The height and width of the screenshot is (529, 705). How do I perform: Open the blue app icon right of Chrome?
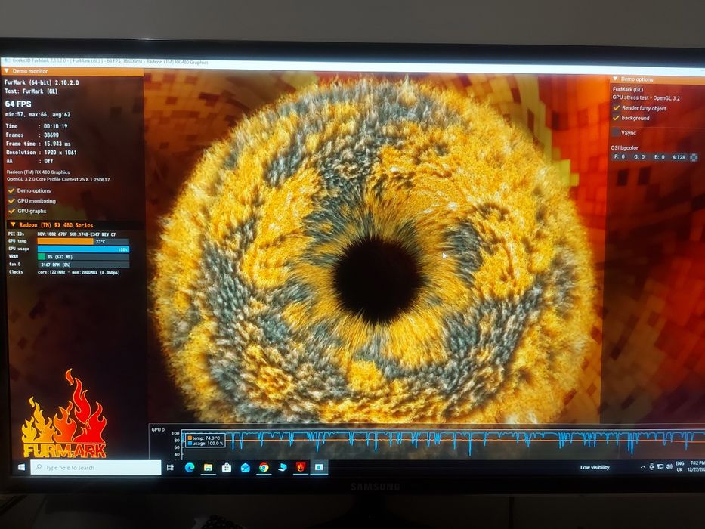pyautogui.click(x=283, y=467)
